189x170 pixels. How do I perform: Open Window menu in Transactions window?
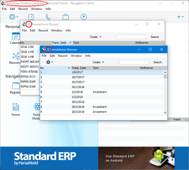click(56, 30)
